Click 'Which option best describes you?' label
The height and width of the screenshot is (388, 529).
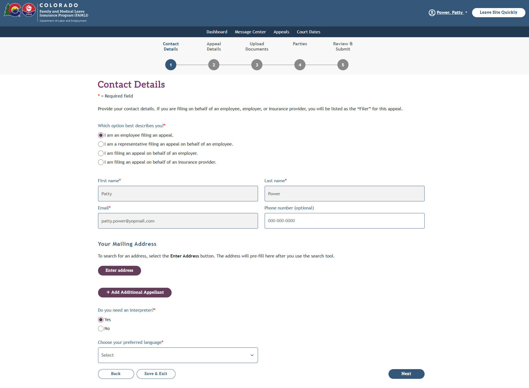pos(132,126)
